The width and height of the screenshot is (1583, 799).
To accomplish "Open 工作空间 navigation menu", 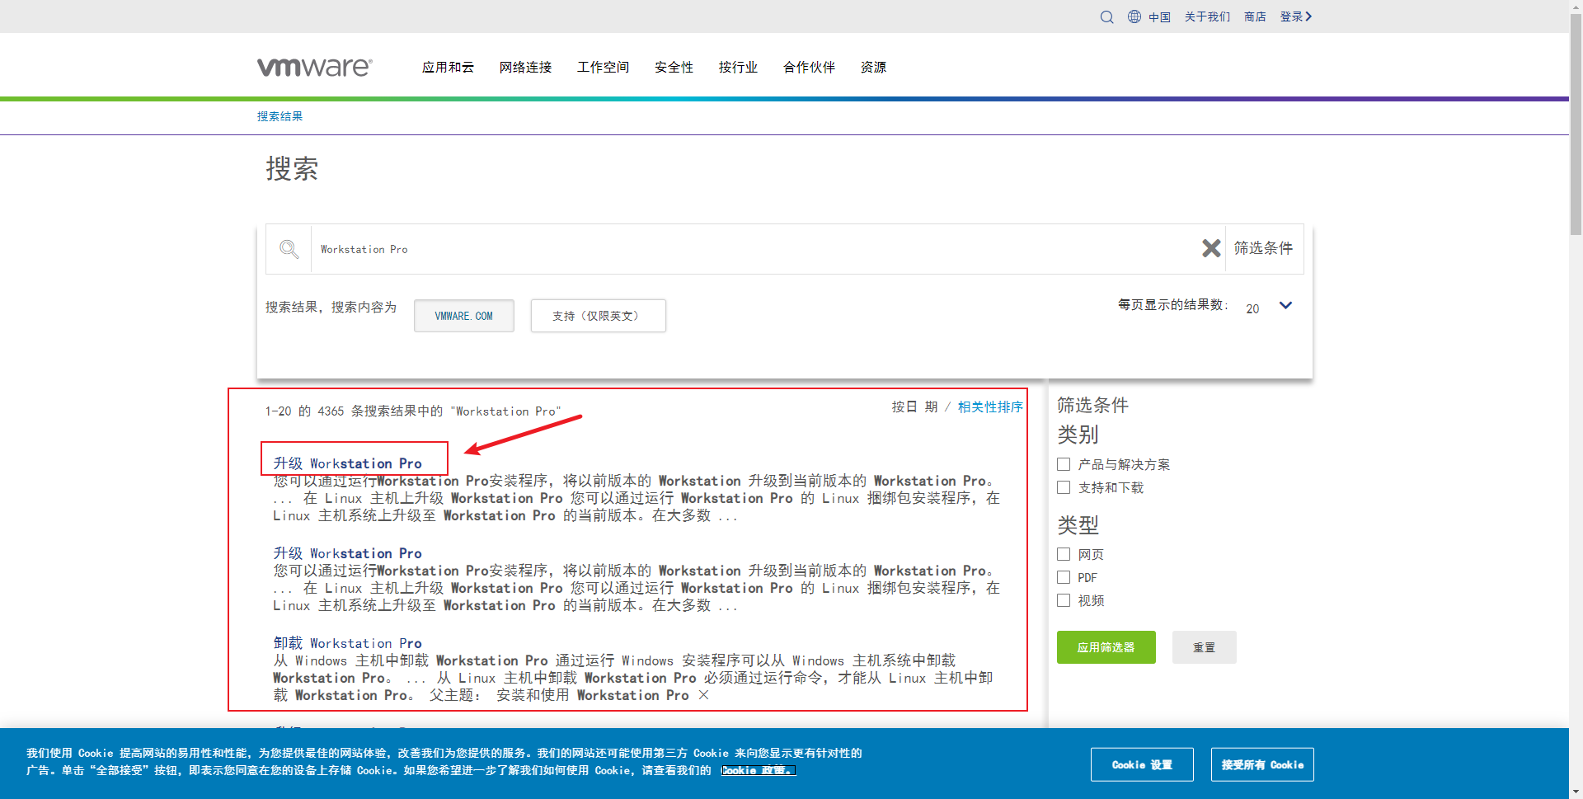I will [603, 68].
